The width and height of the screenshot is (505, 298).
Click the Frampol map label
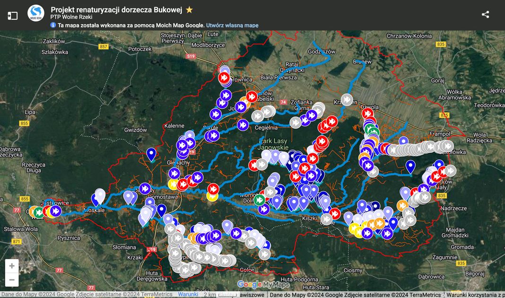tap(440, 134)
